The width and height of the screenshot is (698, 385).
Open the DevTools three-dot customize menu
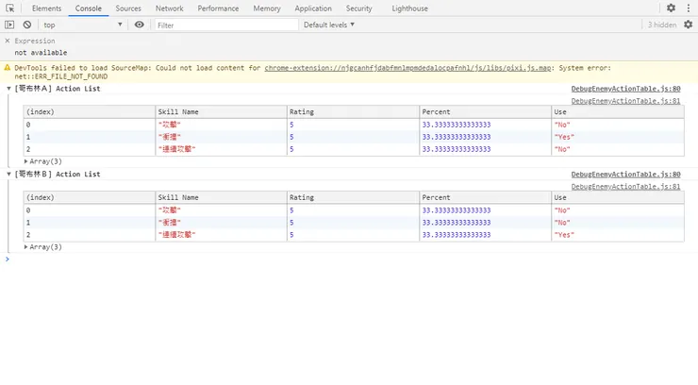(x=687, y=8)
